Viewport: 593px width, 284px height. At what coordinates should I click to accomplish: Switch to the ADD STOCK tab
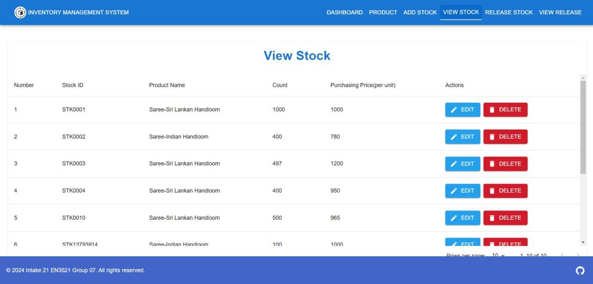pos(420,12)
